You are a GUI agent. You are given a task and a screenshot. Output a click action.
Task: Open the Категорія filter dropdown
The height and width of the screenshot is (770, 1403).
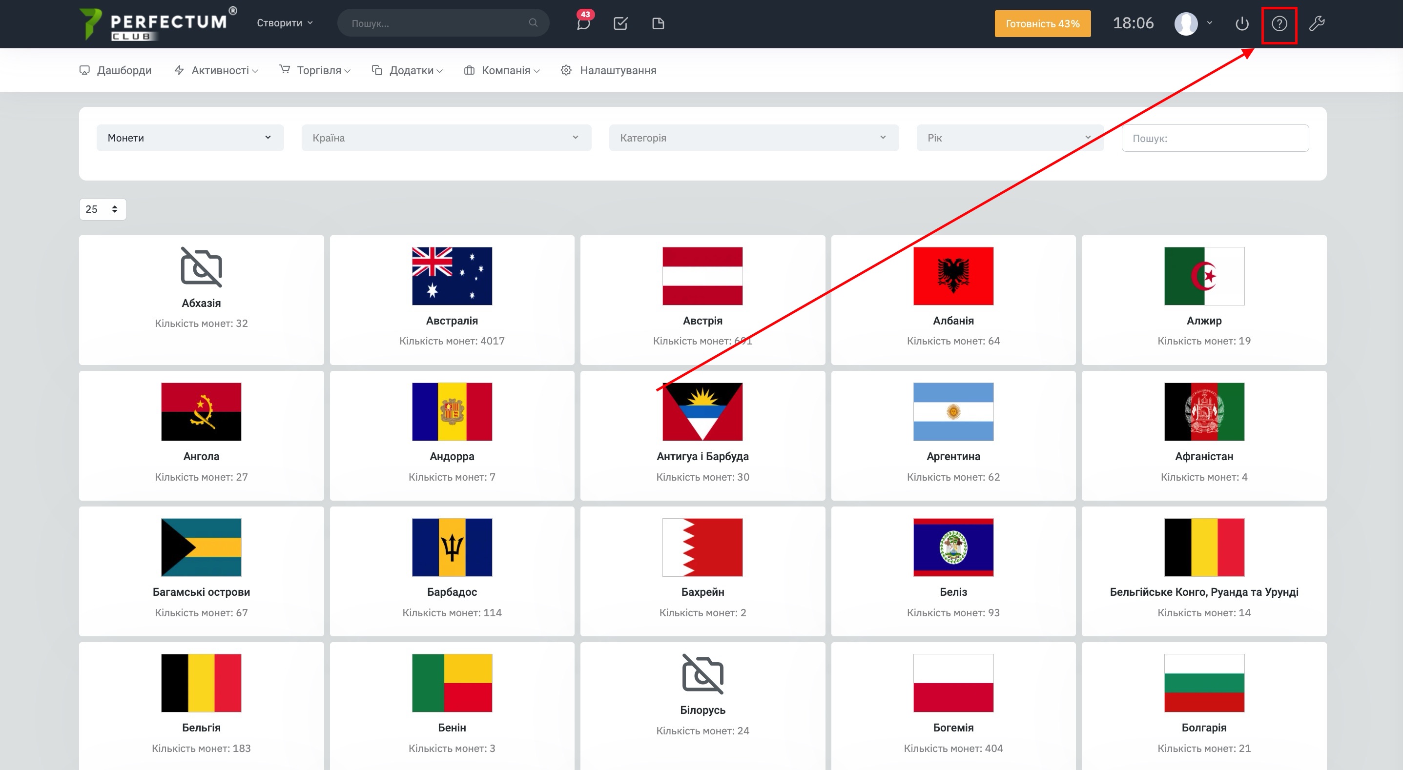click(753, 138)
